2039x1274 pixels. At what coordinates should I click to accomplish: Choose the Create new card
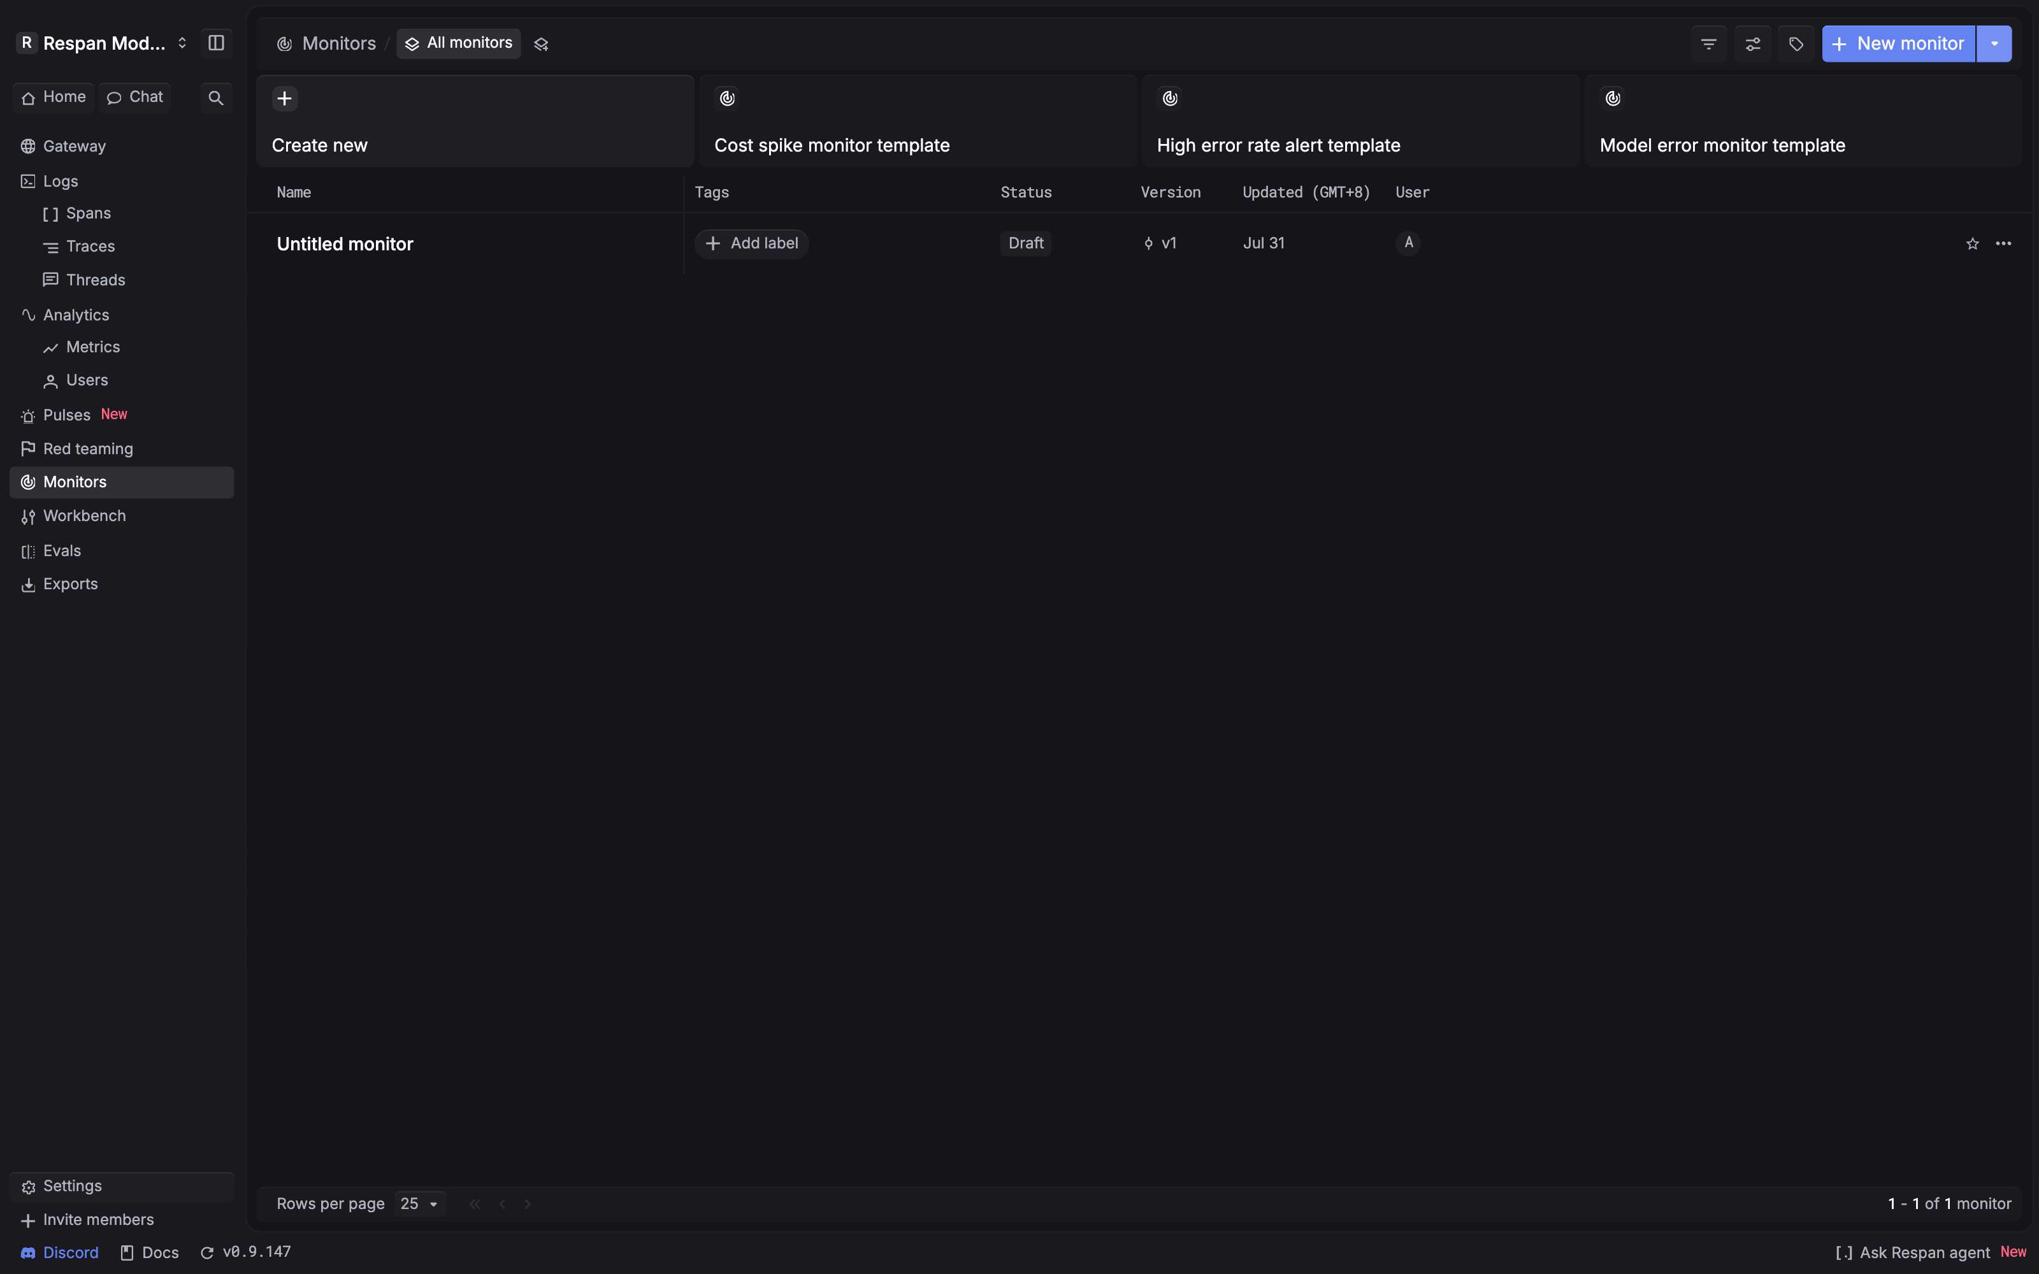pyautogui.click(x=475, y=121)
